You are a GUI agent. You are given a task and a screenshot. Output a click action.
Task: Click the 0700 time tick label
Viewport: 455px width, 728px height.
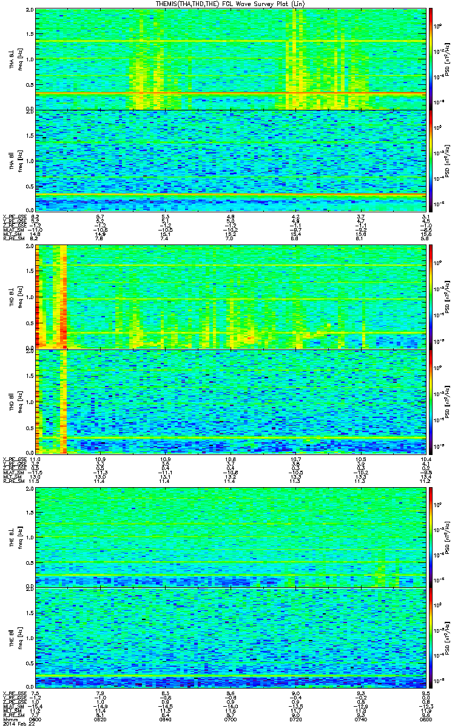pyautogui.click(x=231, y=719)
